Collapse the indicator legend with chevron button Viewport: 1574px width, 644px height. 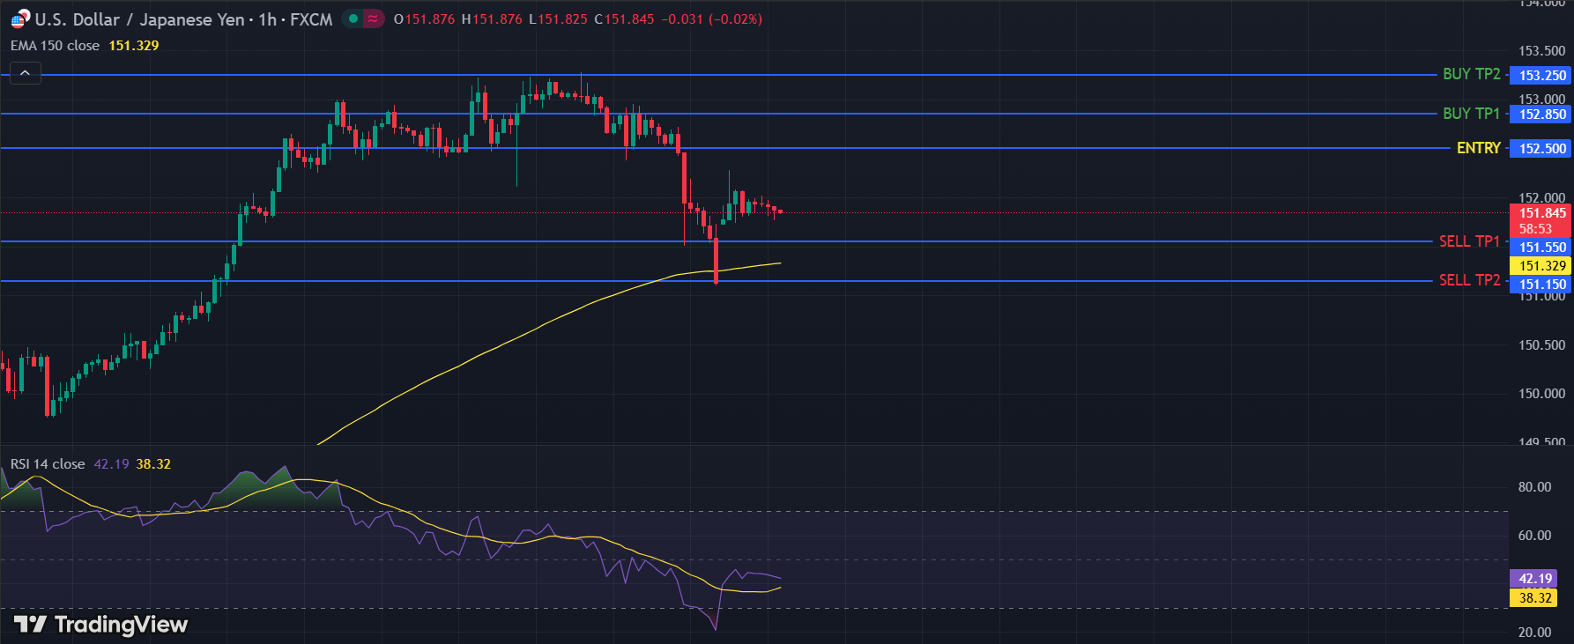point(25,73)
